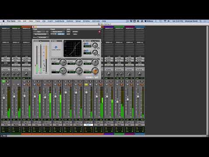The image size is (209, 157).
Task: Click the Mix window vertical scrollbar
Action: (207, 80)
